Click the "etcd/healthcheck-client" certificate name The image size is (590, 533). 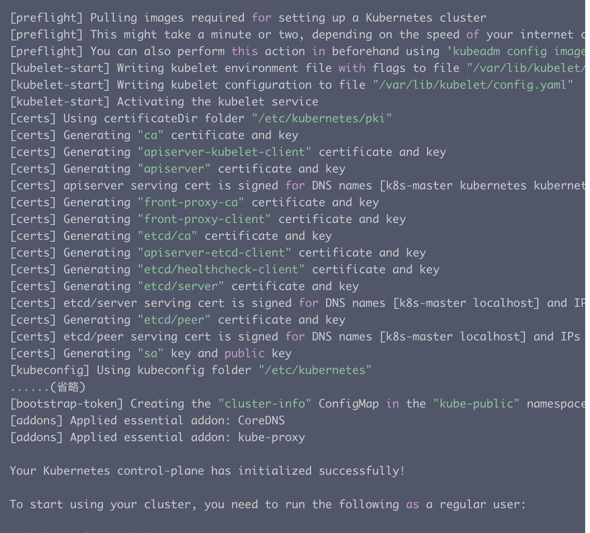[x=221, y=270]
